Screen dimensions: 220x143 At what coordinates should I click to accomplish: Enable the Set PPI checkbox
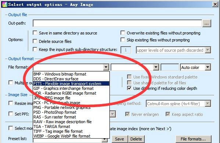click(11, 114)
